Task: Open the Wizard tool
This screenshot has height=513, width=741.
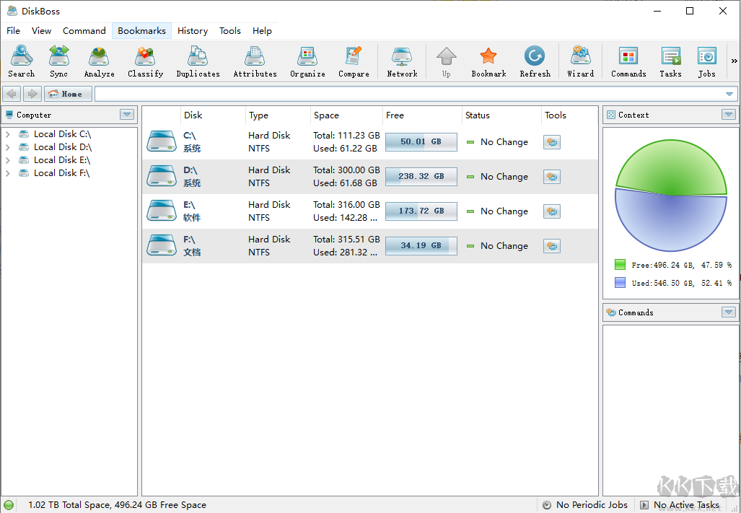Action: [580, 61]
